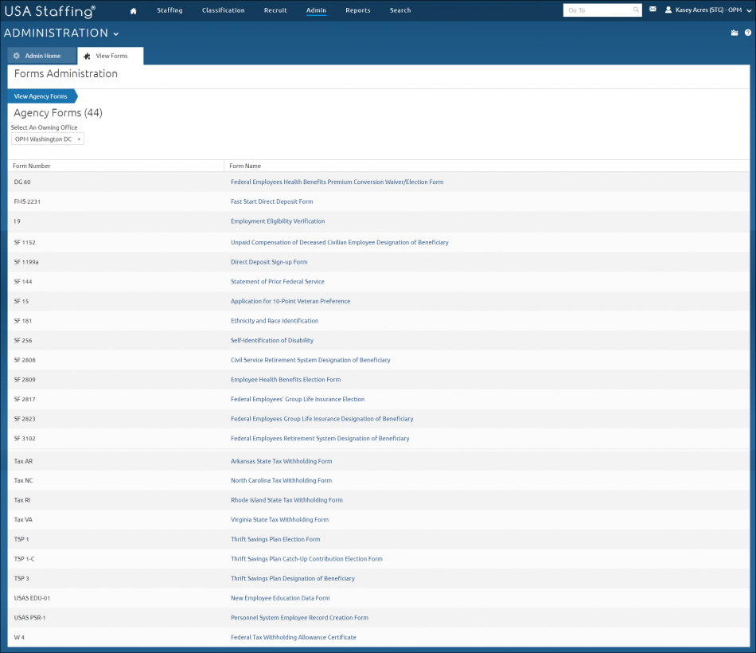Expand the Kasey Acres user menu arrow
This screenshot has width=756, height=653.
point(749,10)
